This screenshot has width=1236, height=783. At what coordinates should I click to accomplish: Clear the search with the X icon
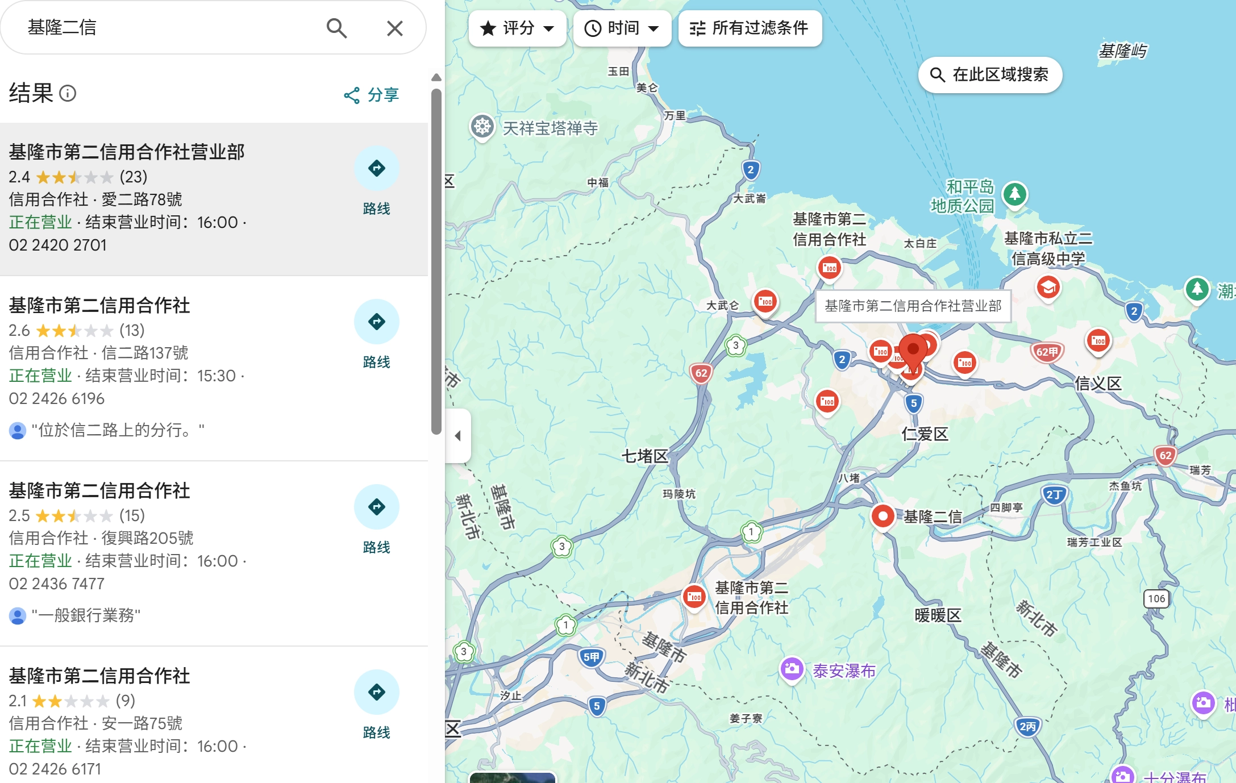(x=394, y=28)
